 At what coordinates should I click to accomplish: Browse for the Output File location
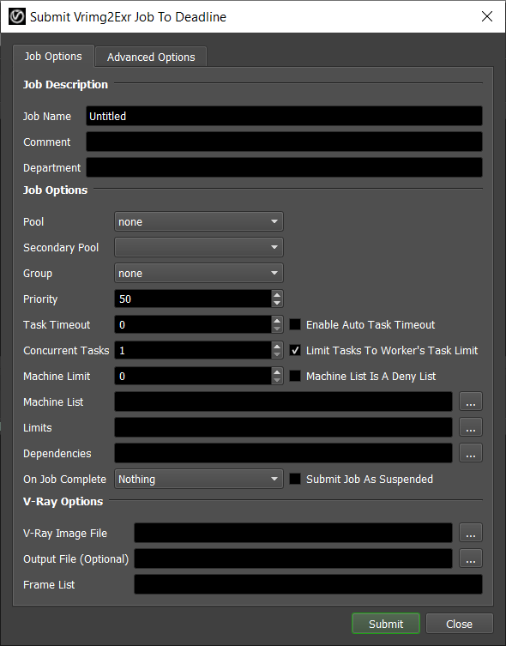(471, 558)
